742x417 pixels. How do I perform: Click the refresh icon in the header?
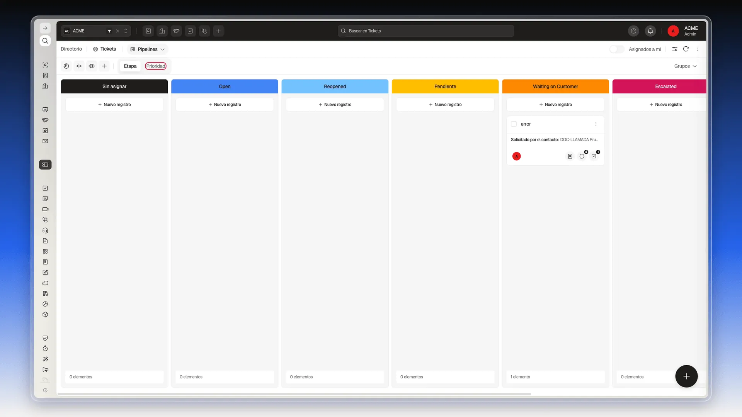point(686,49)
